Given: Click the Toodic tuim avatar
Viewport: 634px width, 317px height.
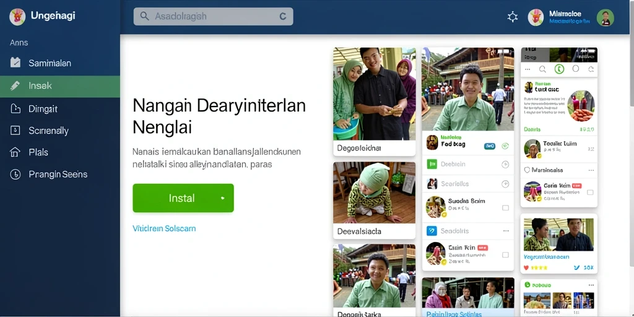Looking at the screenshot, I should [532, 149].
